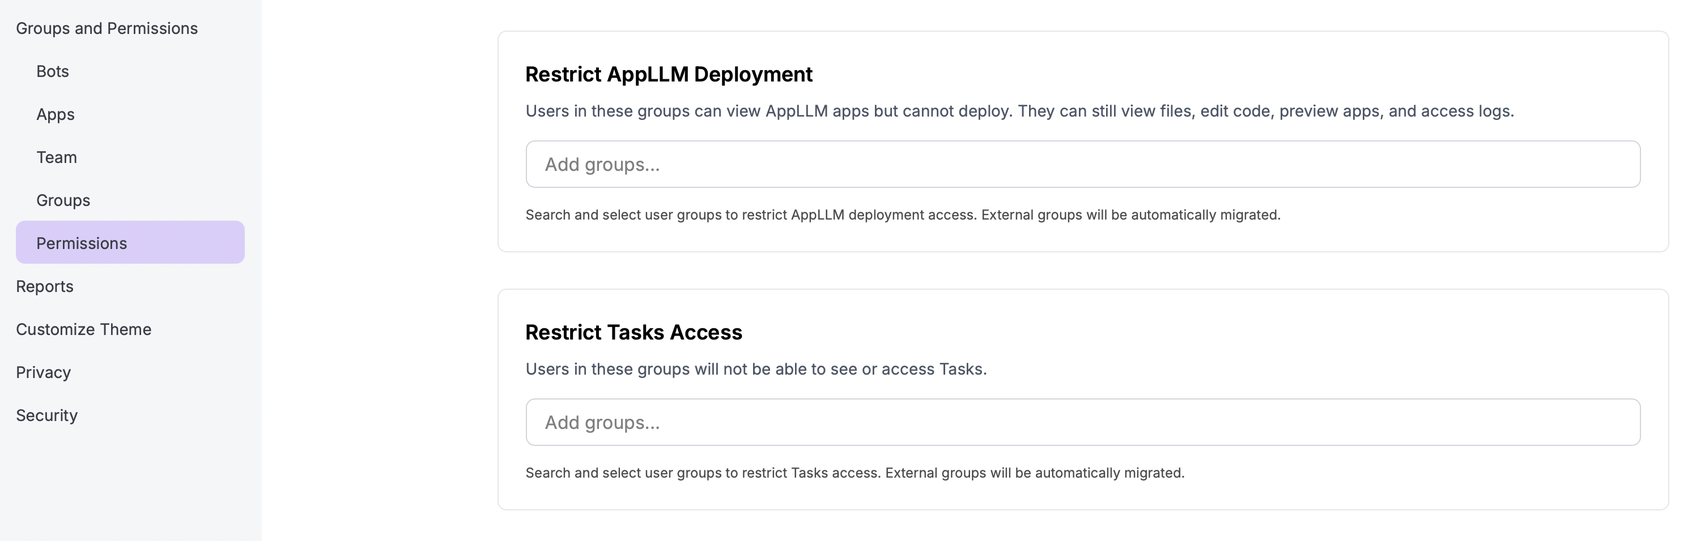The width and height of the screenshot is (1692, 541).
Task: Click the 'not be able to see or access Tasks' text
Action: click(854, 369)
